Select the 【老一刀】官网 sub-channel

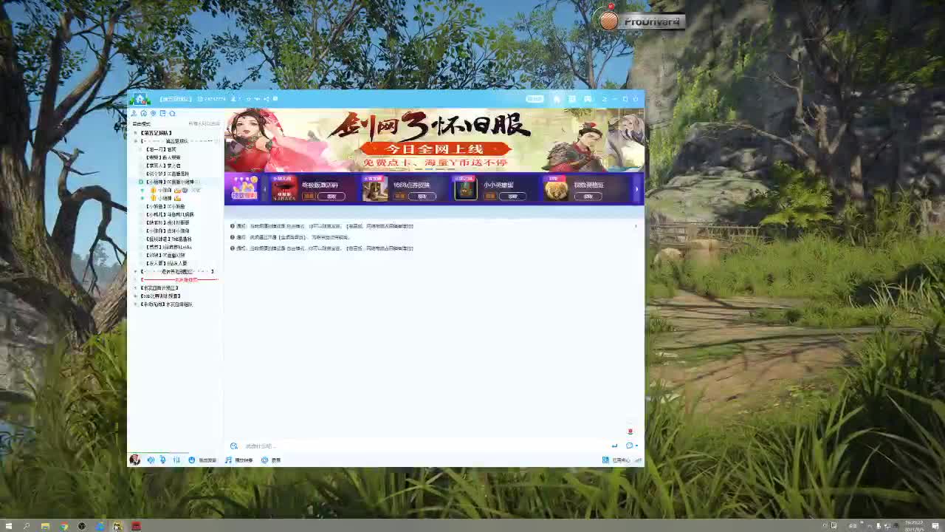[161, 149]
